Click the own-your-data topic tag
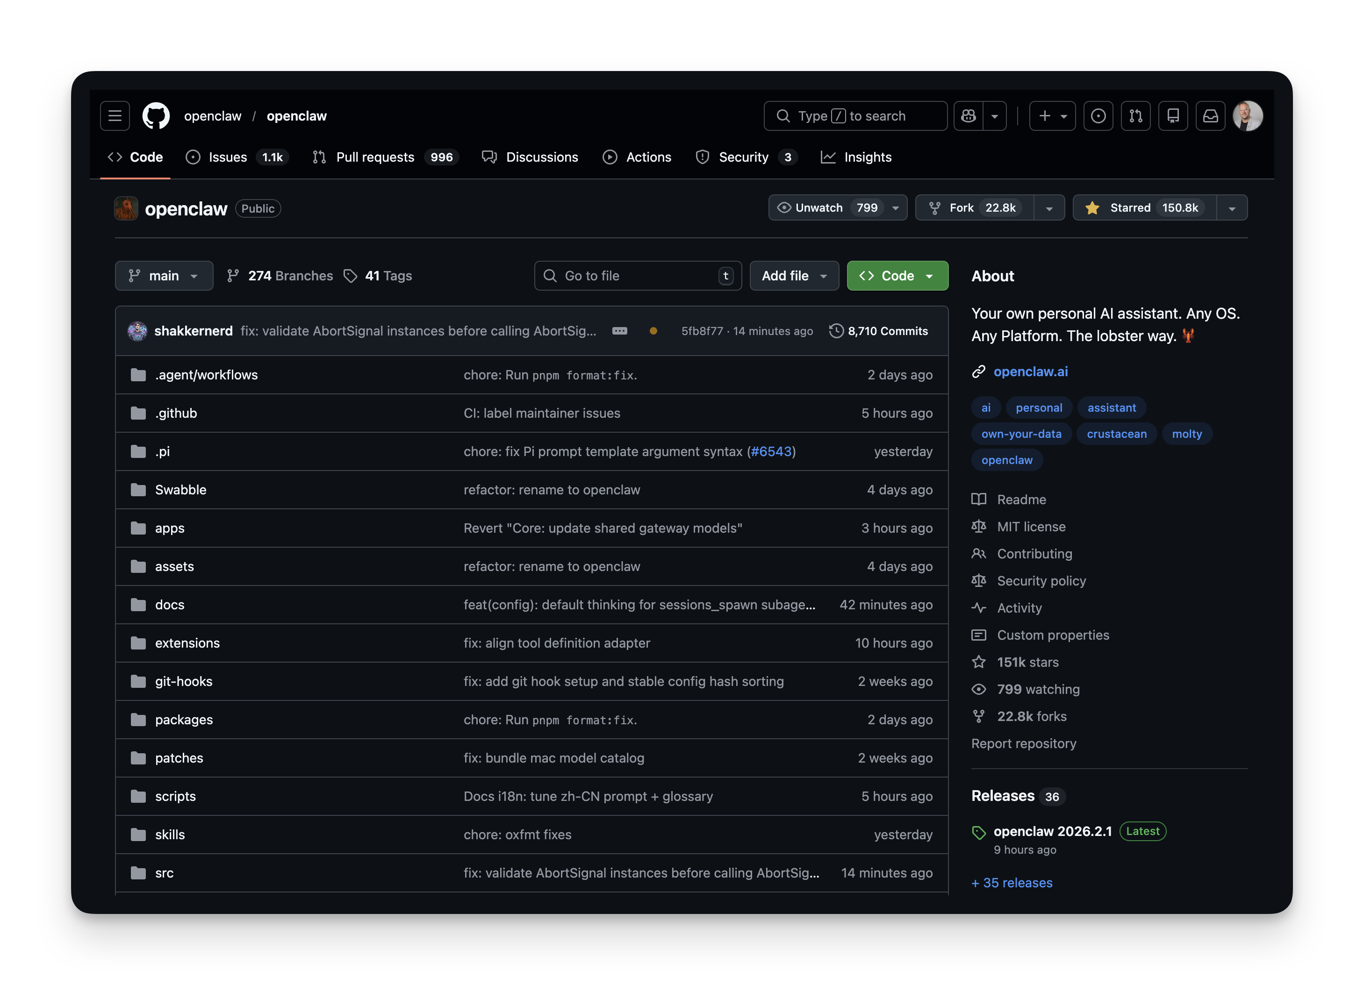The height and width of the screenshot is (985, 1364). (x=1021, y=434)
